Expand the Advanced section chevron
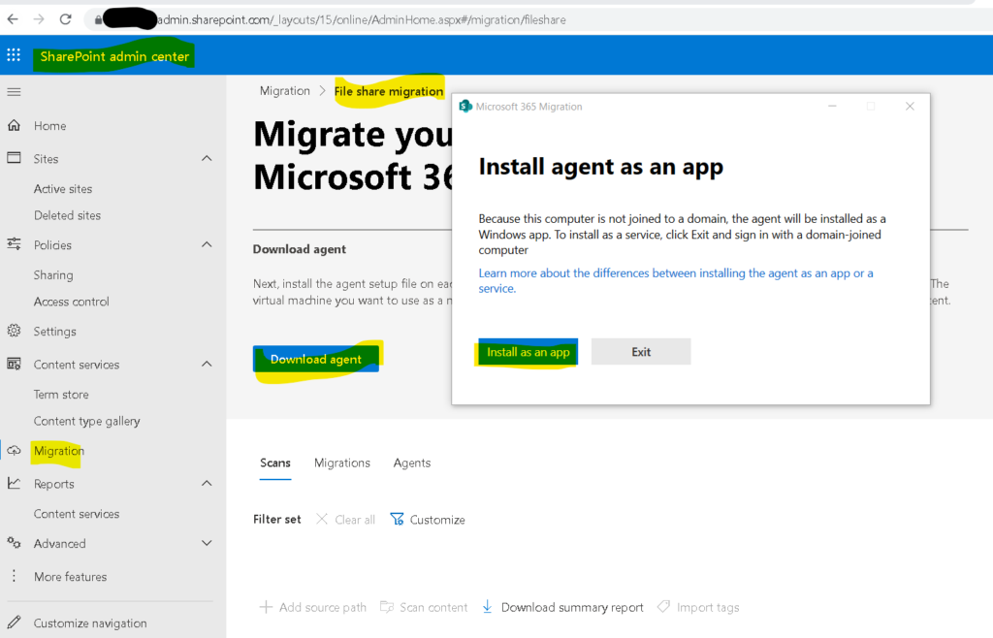Image resolution: width=993 pixels, height=638 pixels. click(207, 543)
